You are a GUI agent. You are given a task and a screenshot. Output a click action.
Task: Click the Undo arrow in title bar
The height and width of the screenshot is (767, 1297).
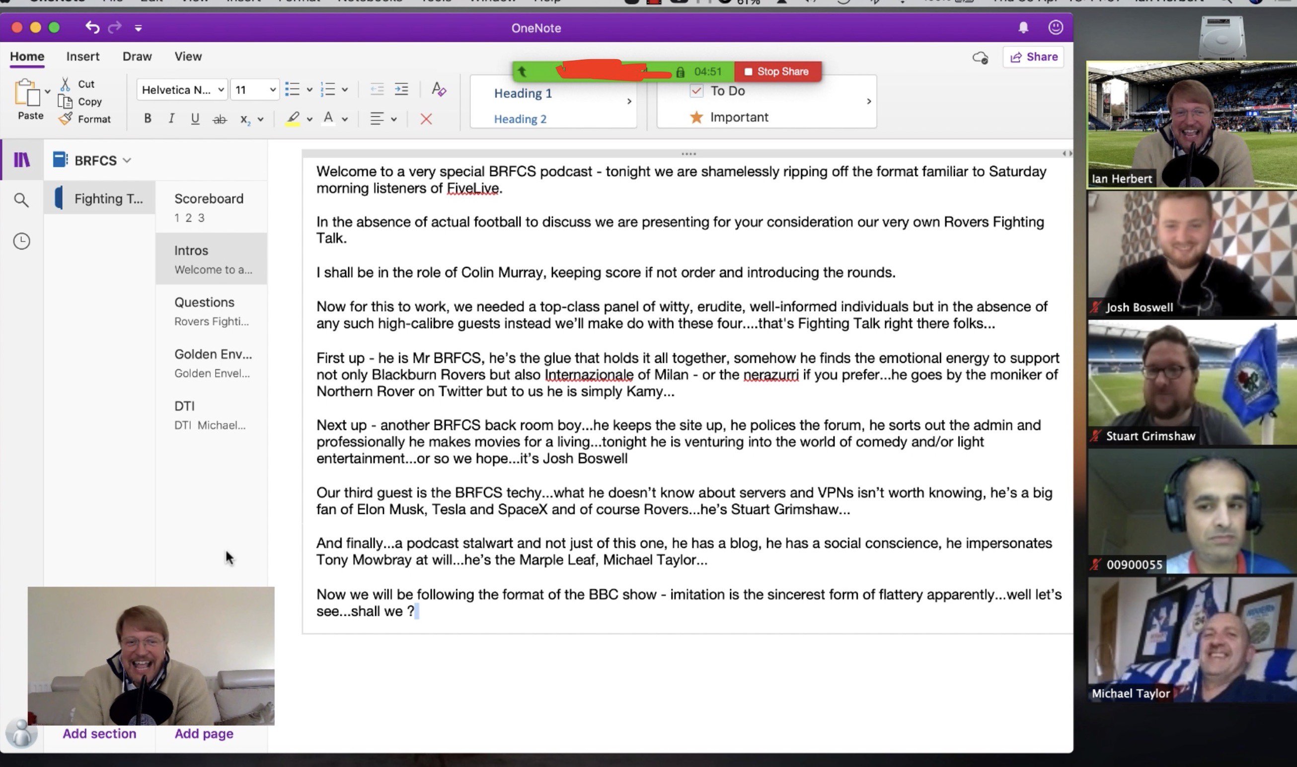92,27
